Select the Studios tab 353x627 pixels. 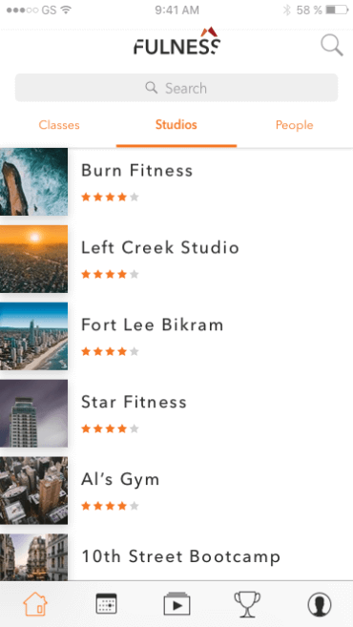[x=176, y=125]
